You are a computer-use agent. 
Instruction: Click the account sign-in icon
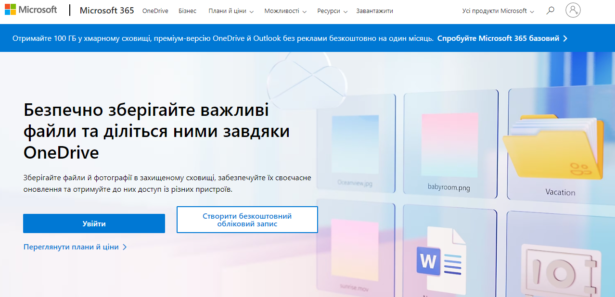click(x=573, y=10)
